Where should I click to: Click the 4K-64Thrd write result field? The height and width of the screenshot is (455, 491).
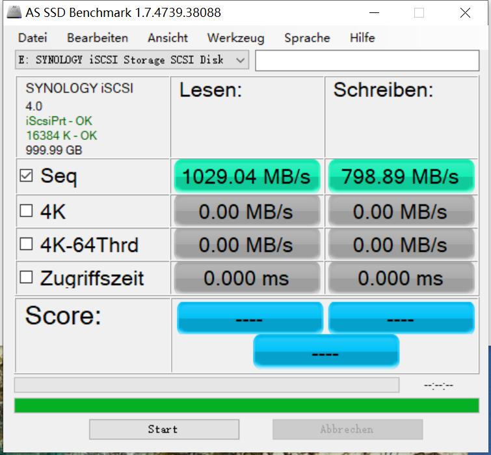point(401,244)
